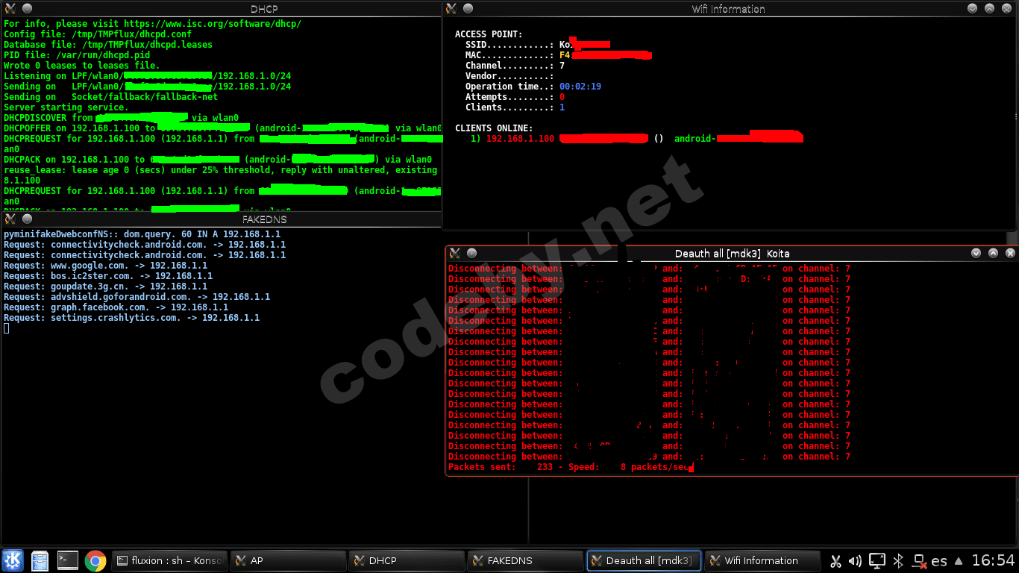Switch to the fluxion : sh Konsole task
This screenshot has height=573, width=1019.
pos(169,560)
